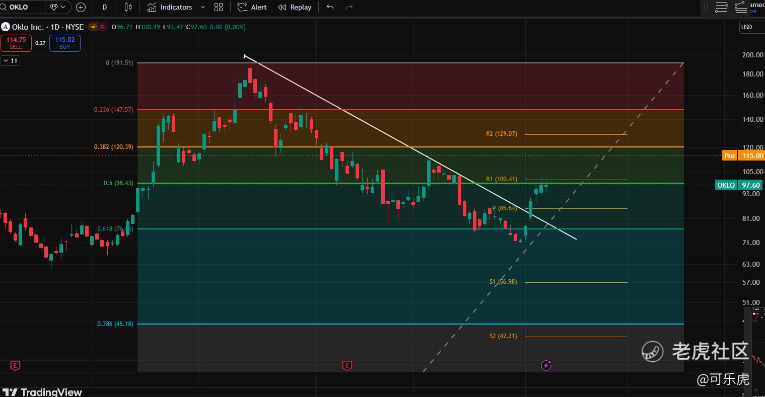Viewport: 765px width, 397px height.
Task: Click the 114.75 SELL button
Action: coord(16,43)
